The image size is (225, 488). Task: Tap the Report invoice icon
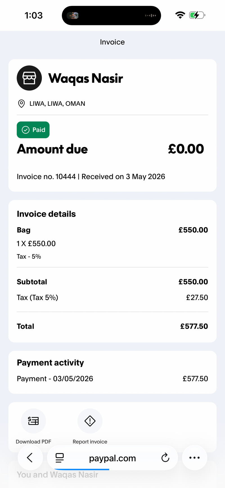(90, 421)
